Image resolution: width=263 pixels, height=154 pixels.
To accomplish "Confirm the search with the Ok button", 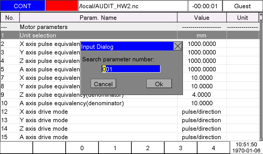I will [x=159, y=84].
